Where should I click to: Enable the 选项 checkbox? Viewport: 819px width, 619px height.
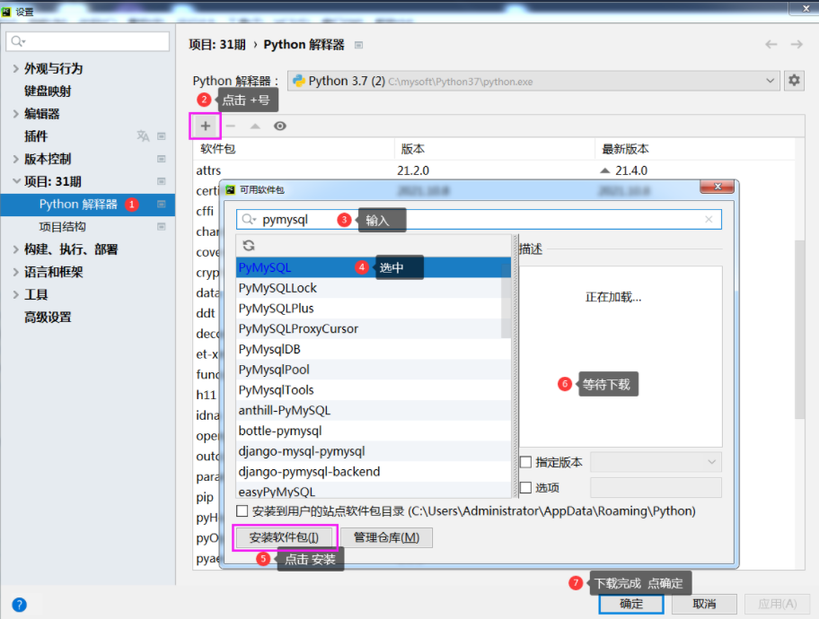pos(526,487)
